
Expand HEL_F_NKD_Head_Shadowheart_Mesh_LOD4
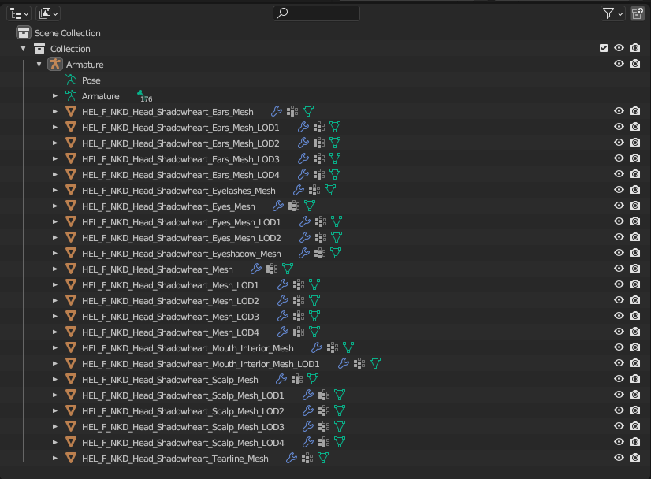coord(55,332)
